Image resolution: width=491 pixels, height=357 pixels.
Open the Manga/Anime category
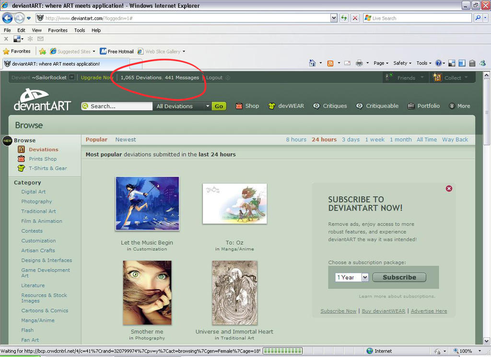(38, 320)
